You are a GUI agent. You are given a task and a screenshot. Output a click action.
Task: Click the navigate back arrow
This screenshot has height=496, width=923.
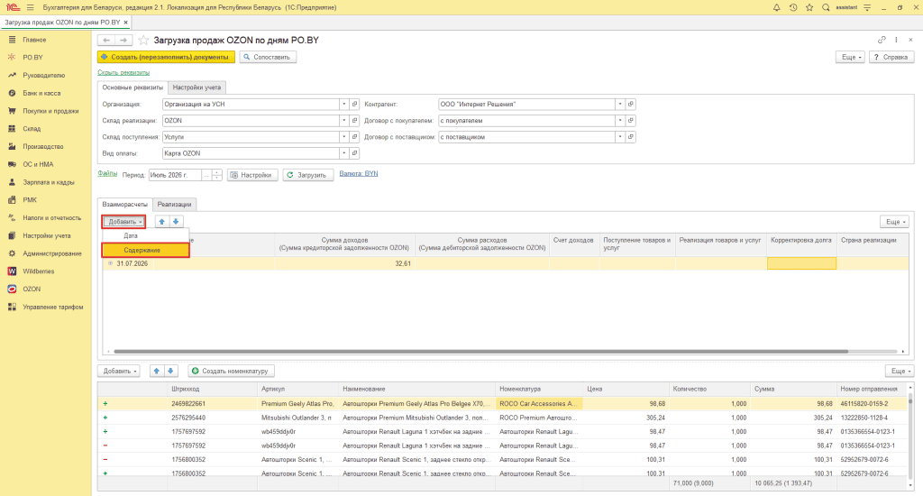(x=106, y=40)
